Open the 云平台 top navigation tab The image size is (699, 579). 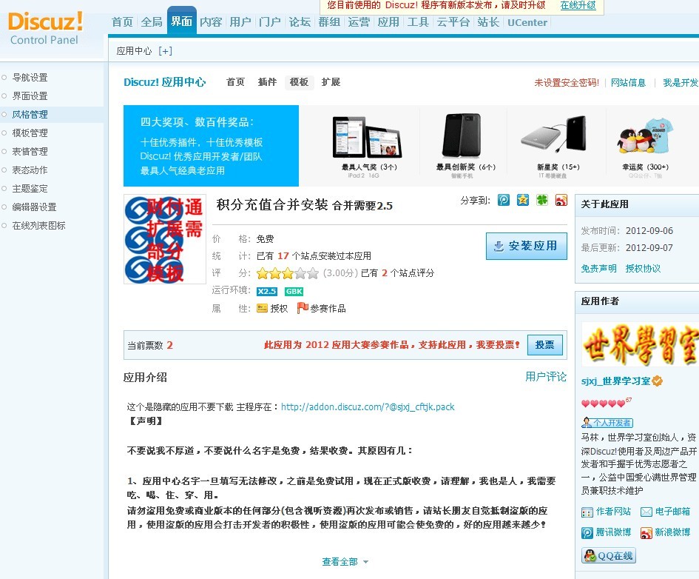coord(453,22)
